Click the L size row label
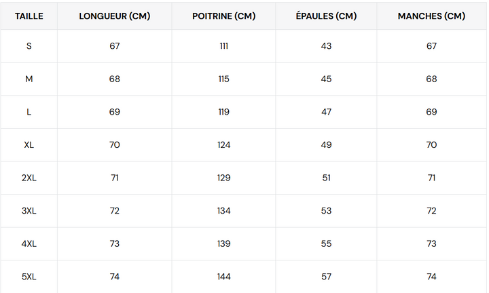Screen dimensions: 489x293 [x=29, y=112]
